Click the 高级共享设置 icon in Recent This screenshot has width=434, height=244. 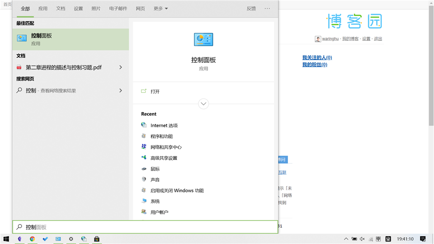tap(144, 157)
